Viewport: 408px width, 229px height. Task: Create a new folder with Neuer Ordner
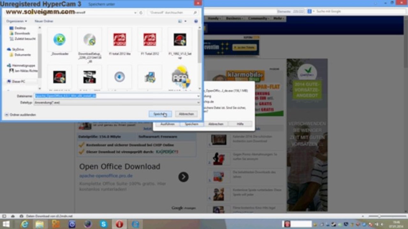coord(44,21)
